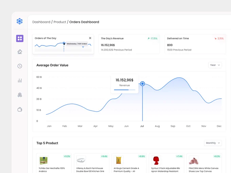This screenshot has width=231, height=173.
Task: Click the Wednesday / 500 Orders tooltip
Action: [77, 44]
